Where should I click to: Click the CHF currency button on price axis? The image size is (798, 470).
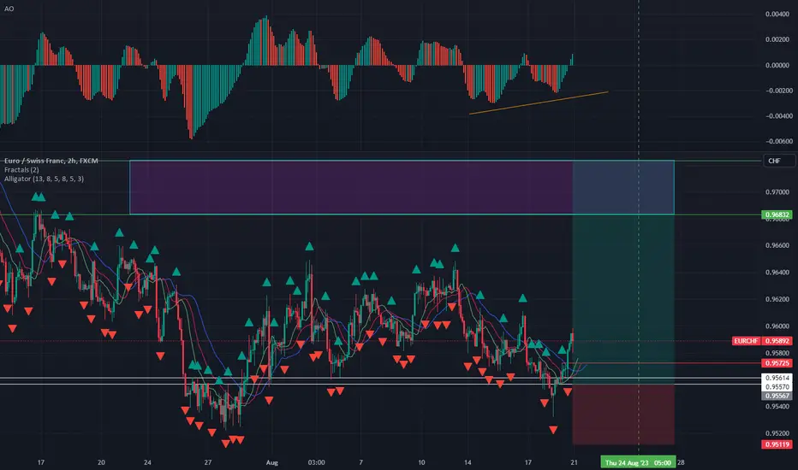[778, 161]
